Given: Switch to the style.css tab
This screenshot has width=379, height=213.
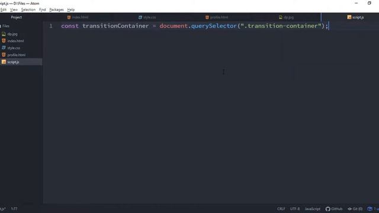Looking at the screenshot, I should [x=147, y=17].
